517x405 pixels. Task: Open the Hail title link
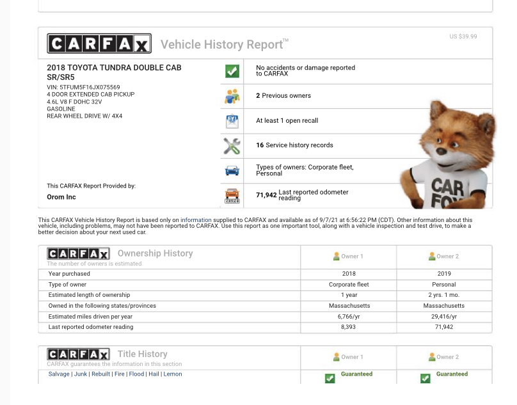(x=154, y=374)
